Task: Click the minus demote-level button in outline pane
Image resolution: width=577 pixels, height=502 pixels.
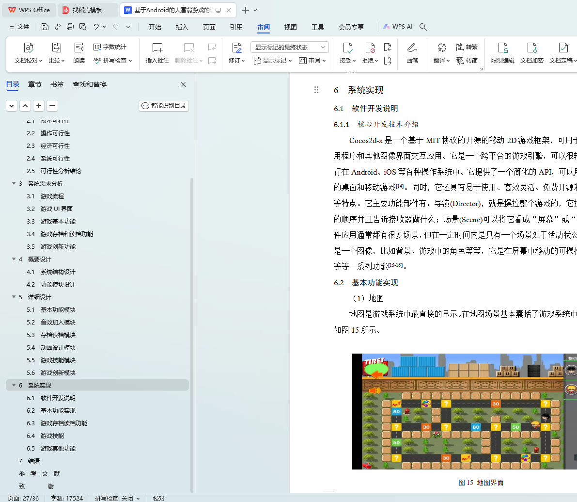Action: coord(52,106)
